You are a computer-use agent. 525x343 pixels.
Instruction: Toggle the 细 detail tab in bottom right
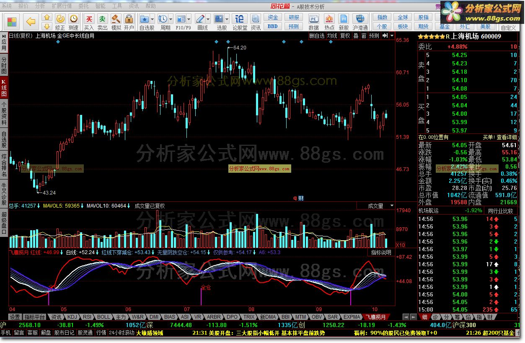[x=425, y=317]
